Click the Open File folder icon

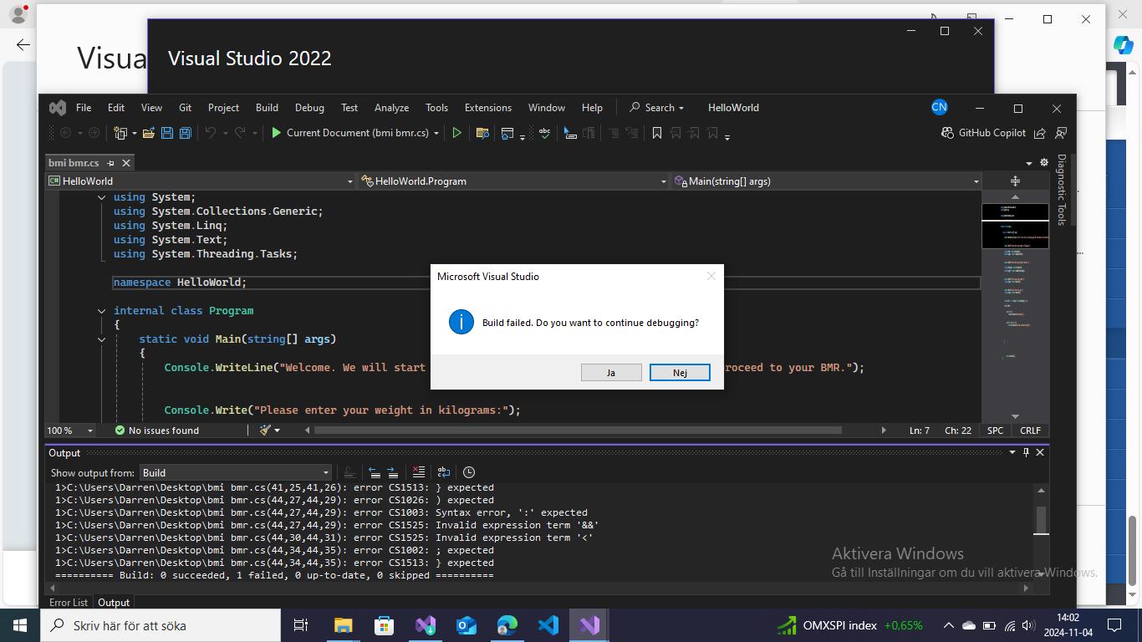click(149, 133)
